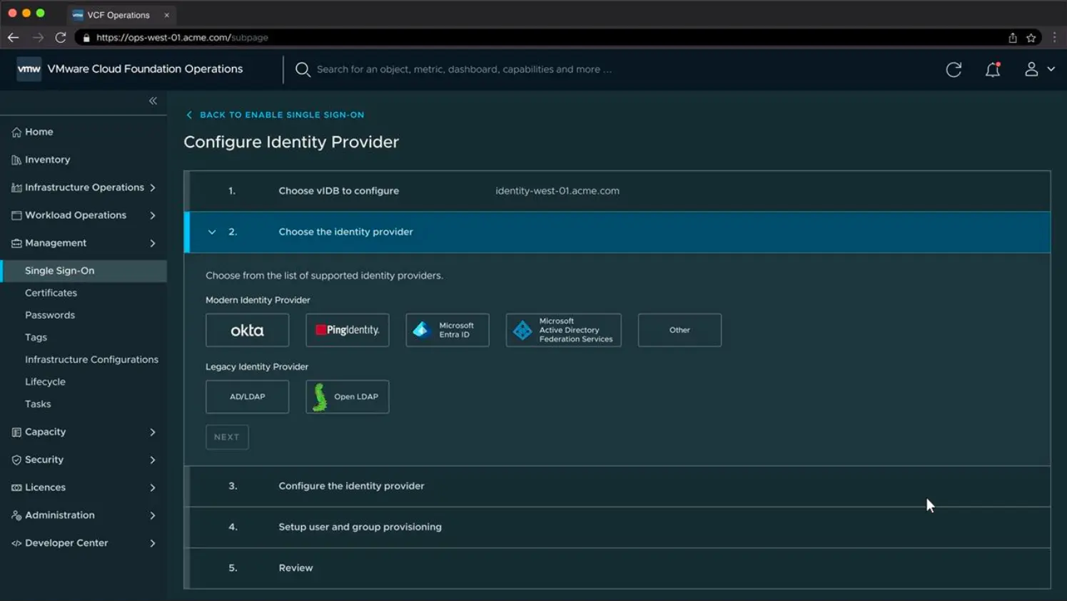Click the VMware vmw logo

pyautogui.click(x=29, y=69)
